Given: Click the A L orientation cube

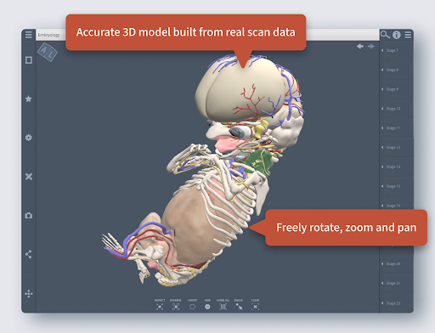Looking at the screenshot, I should [x=48, y=52].
